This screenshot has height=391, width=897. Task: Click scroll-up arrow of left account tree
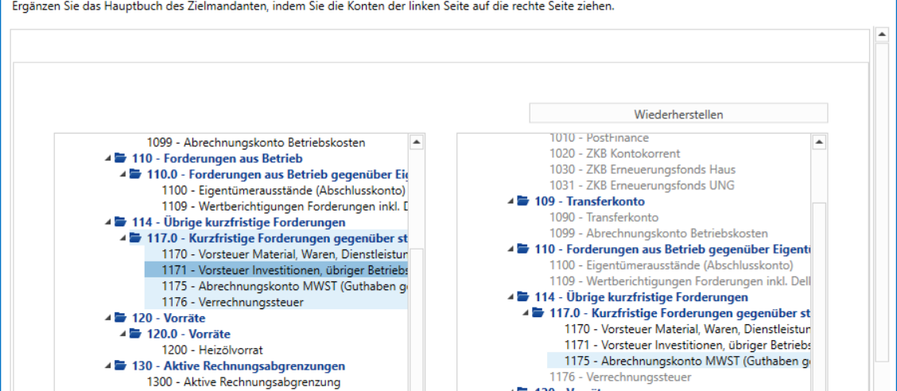coord(417,141)
